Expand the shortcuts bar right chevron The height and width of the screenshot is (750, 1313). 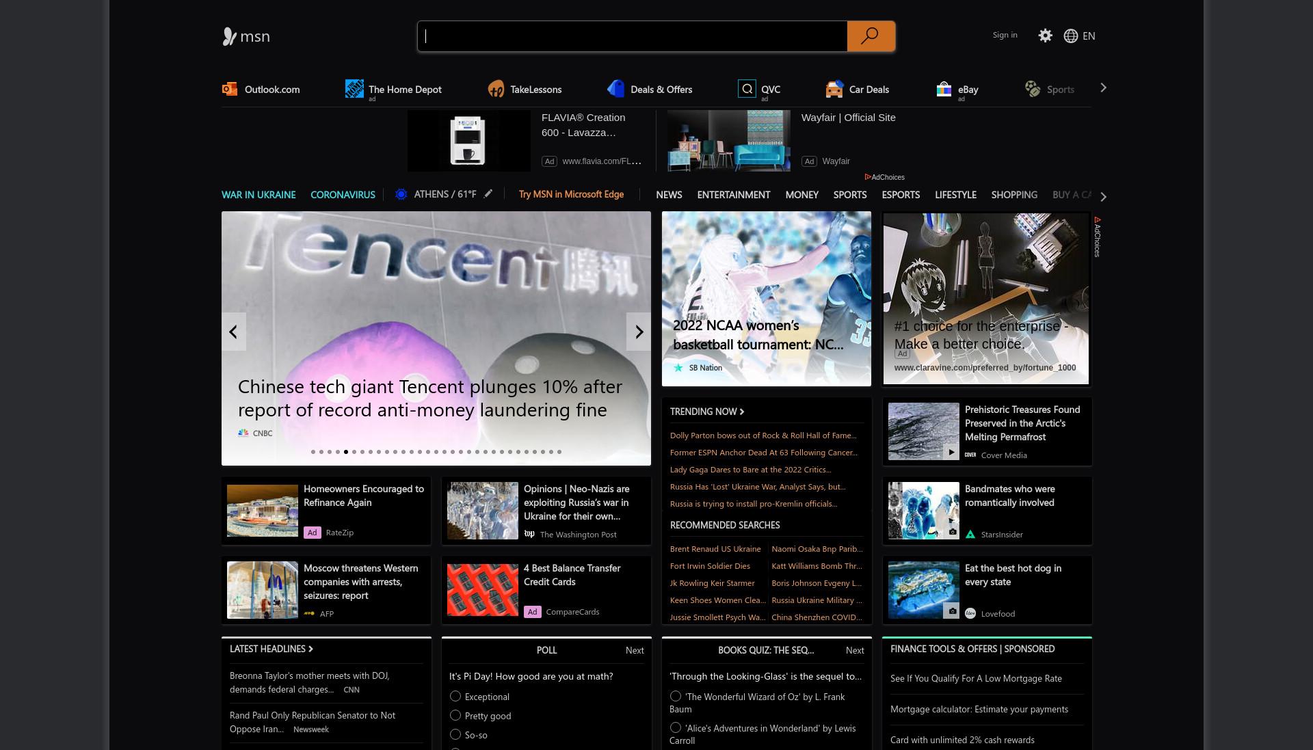click(x=1103, y=88)
